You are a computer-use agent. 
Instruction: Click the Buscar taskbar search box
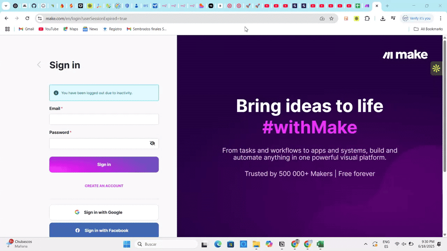tap(166, 244)
